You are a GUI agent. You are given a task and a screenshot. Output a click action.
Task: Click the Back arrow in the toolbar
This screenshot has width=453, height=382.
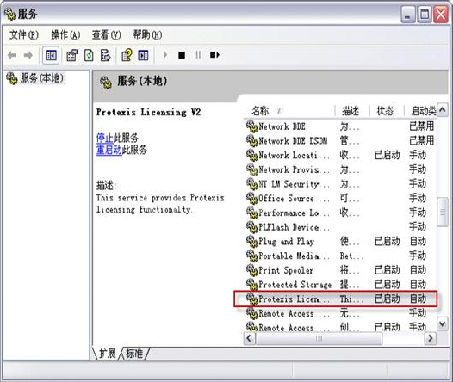12,55
